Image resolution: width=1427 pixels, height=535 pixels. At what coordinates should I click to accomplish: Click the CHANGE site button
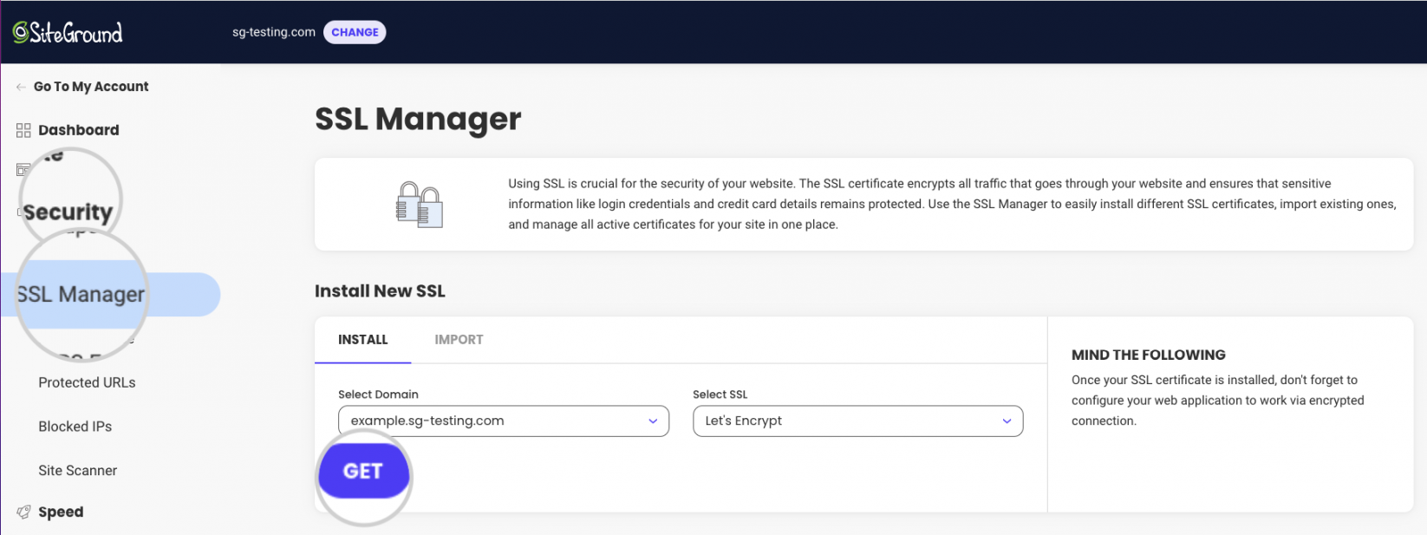point(355,32)
